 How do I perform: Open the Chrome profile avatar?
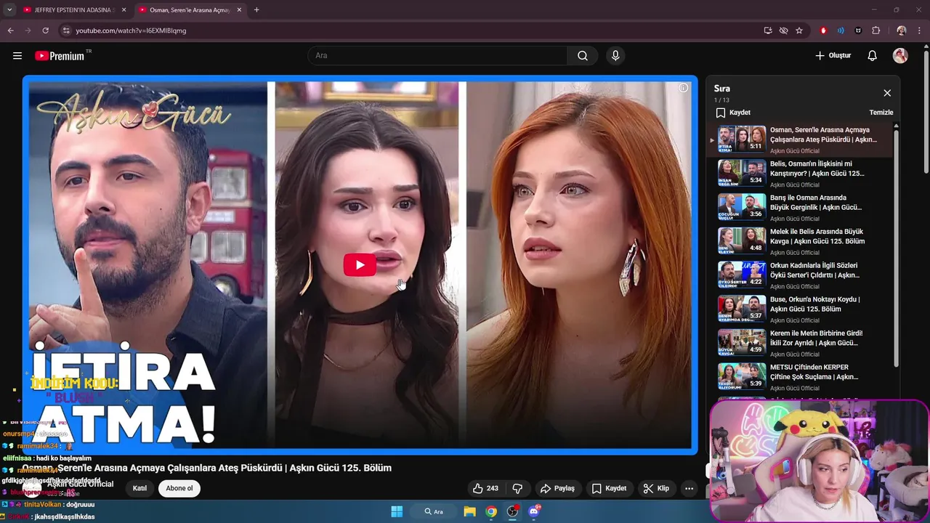(x=901, y=31)
